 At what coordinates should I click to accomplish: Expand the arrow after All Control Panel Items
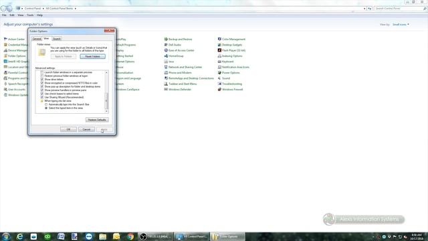point(76,9)
